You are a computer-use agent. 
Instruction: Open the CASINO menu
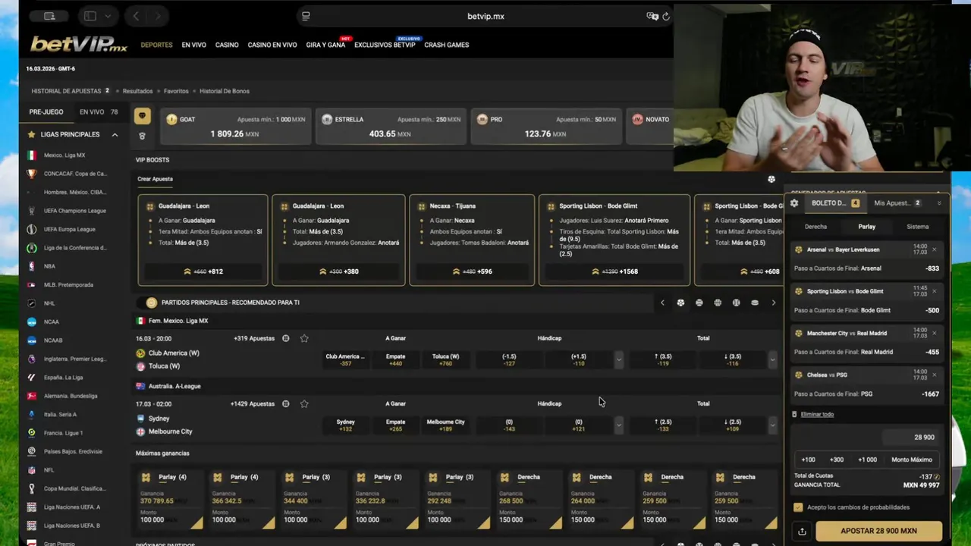point(227,45)
